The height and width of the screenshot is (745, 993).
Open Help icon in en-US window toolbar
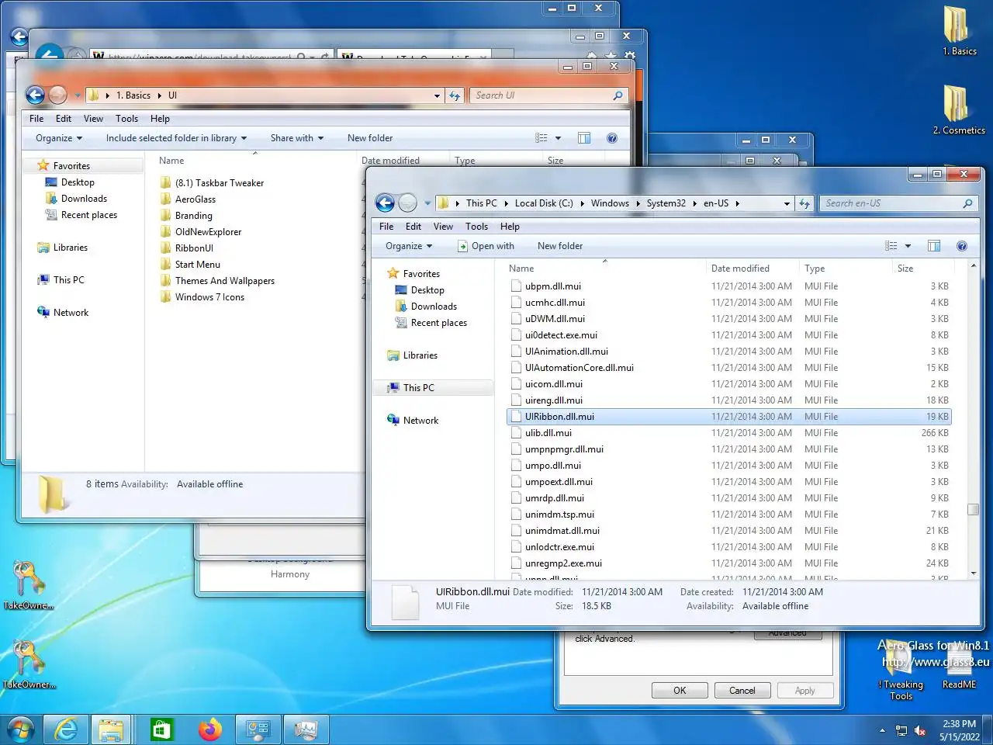click(x=962, y=246)
